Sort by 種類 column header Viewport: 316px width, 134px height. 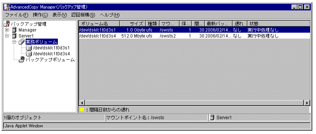(x=152, y=24)
